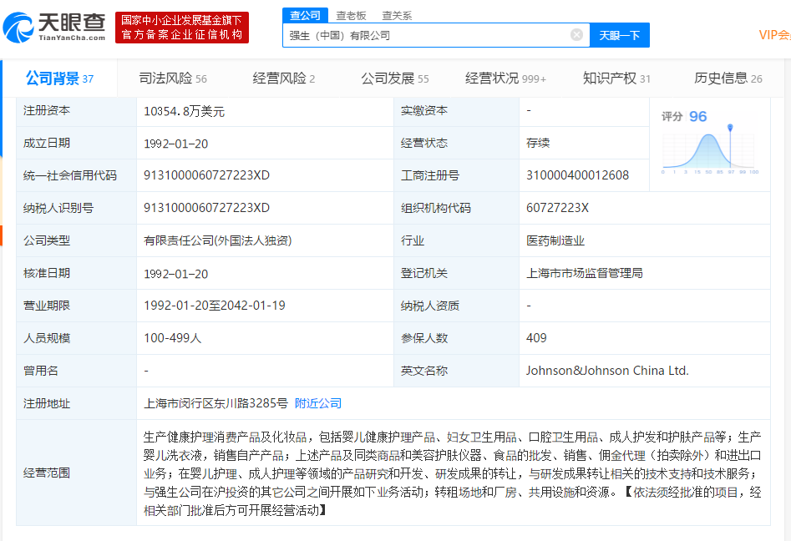Click registration number 310000400012608
Image resolution: width=791 pixels, height=541 pixels.
[578, 175]
